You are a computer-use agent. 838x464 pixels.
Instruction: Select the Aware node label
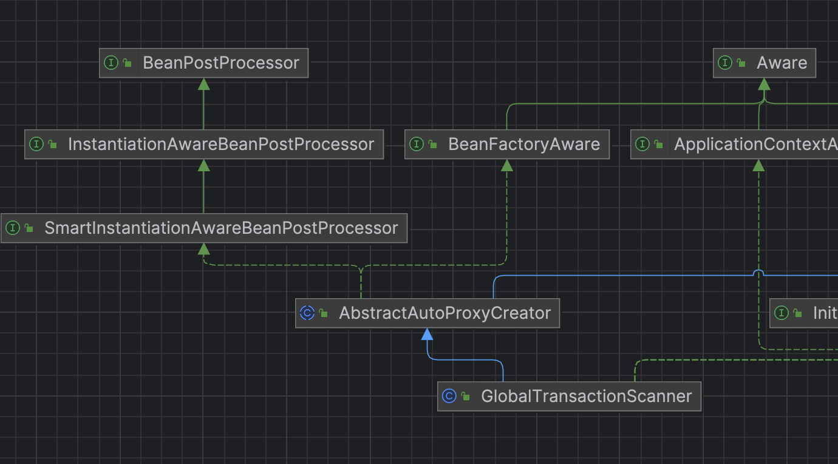click(782, 63)
